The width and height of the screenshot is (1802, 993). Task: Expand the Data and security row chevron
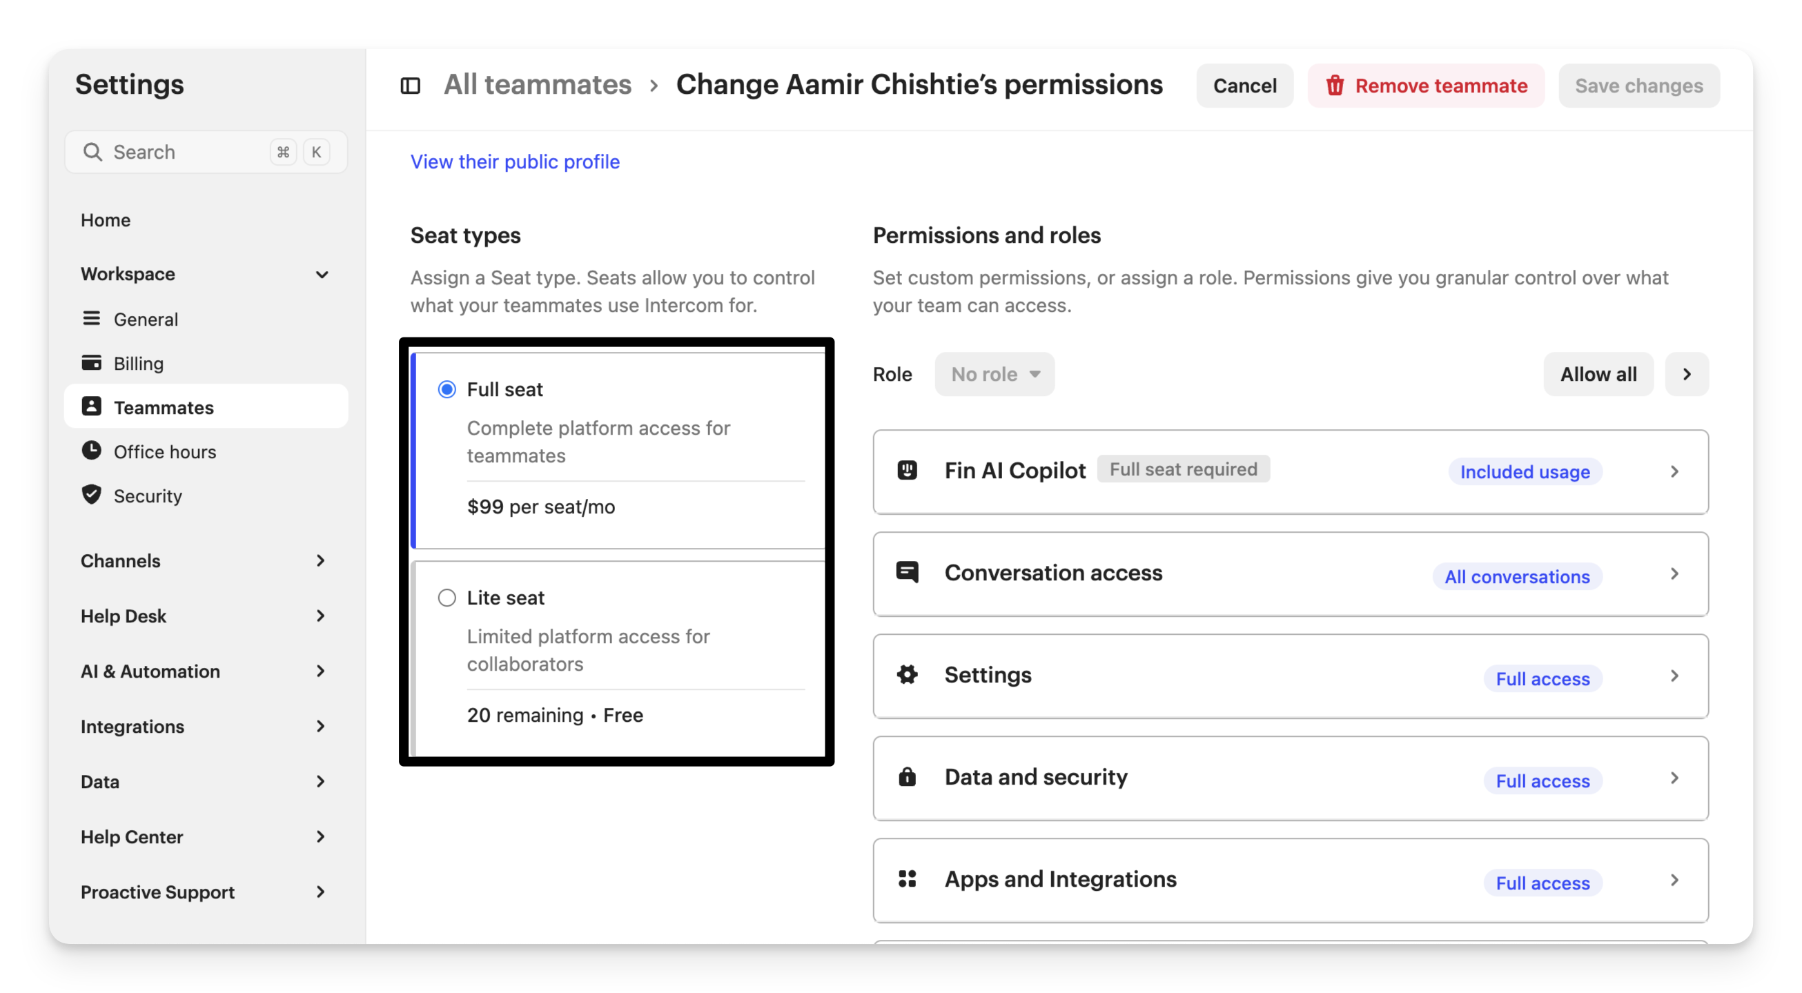click(1675, 778)
